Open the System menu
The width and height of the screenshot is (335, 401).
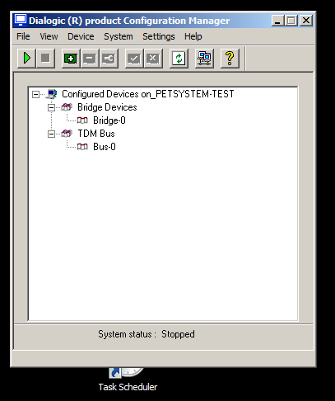[x=119, y=36]
